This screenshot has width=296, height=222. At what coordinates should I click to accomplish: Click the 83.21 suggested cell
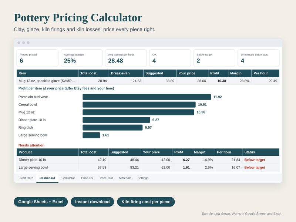point(125,168)
